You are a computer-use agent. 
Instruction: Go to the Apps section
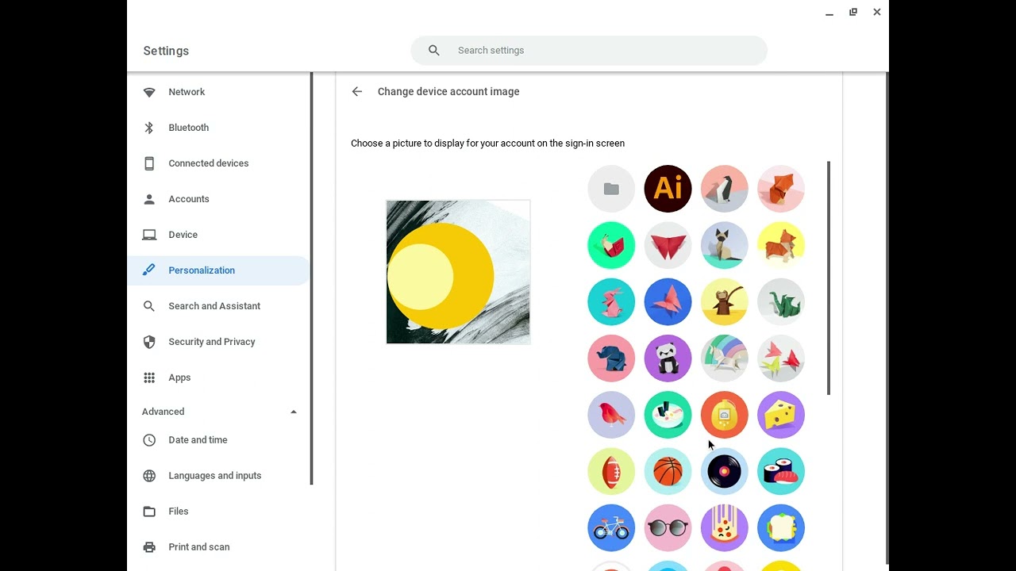click(218, 377)
